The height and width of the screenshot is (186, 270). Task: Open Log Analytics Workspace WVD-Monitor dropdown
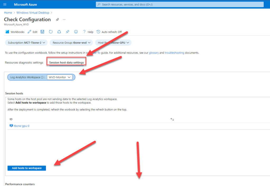[60, 77]
